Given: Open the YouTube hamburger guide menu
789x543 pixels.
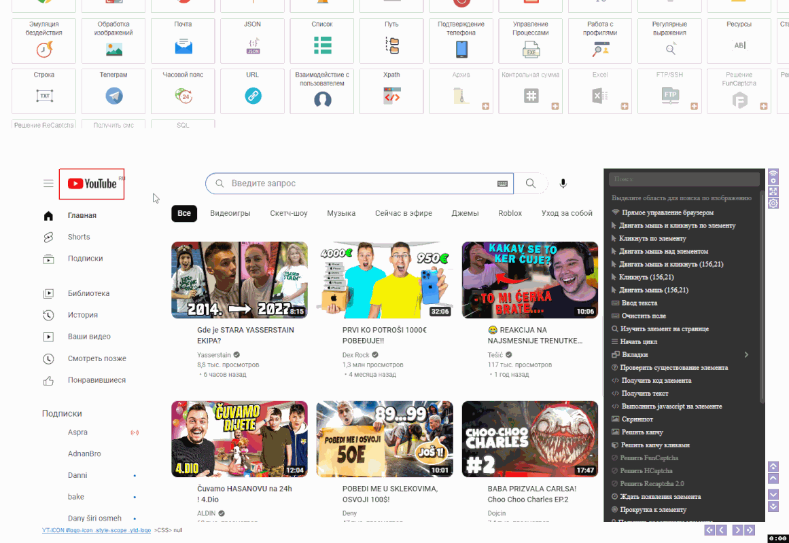Looking at the screenshot, I should tap(48, 183).
